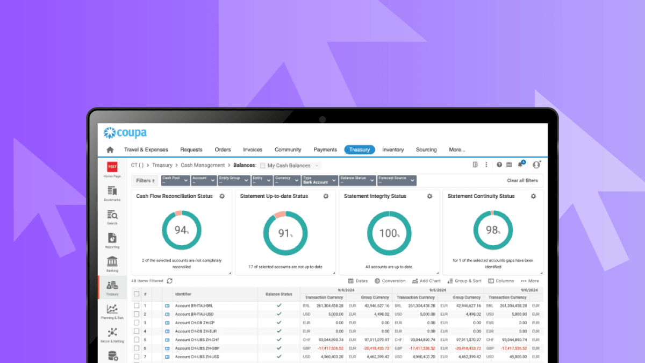Click the vertical three-dot menu icon
Screen dimensions: 645x363
486,165
